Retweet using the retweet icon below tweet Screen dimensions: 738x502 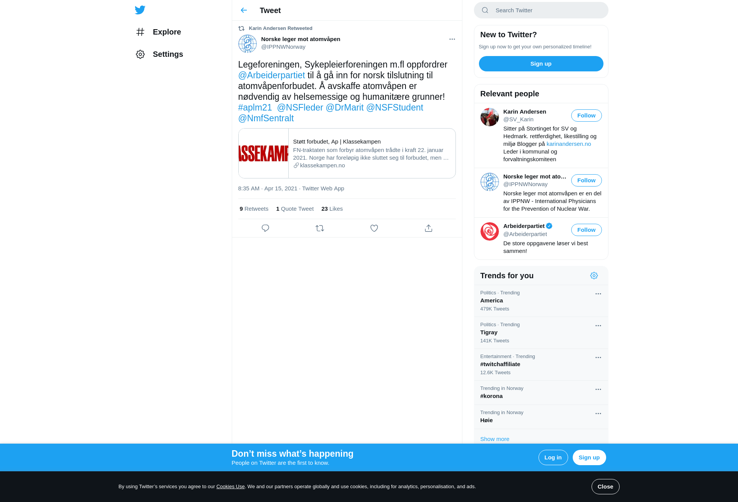pos(320,228)
